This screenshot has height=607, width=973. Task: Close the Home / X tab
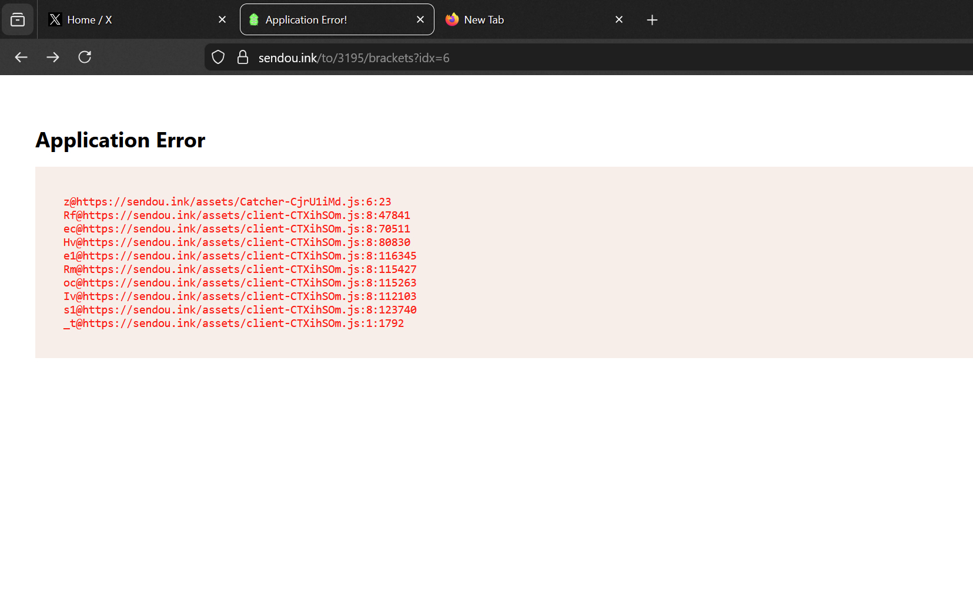[x=222, y=20]
